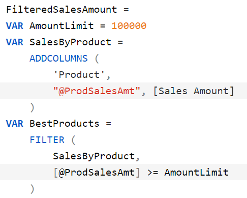The image size is (247, 198).
Task: Click the FilteredSalesAmount measure name
Action: [61, 10]
